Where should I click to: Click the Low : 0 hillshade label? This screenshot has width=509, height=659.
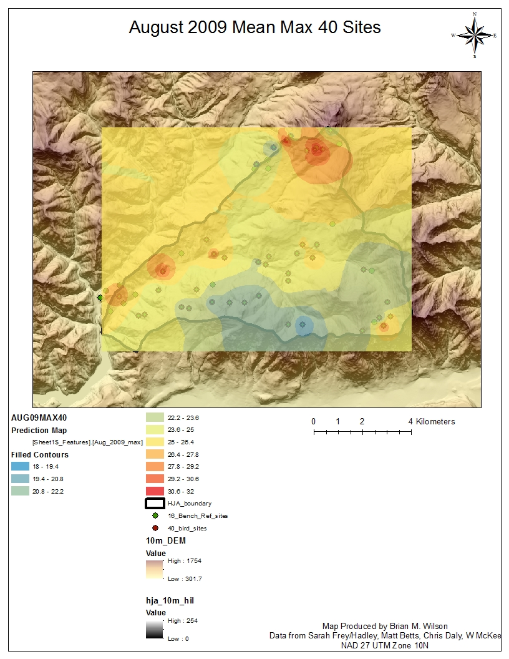(x=178, y=638)
